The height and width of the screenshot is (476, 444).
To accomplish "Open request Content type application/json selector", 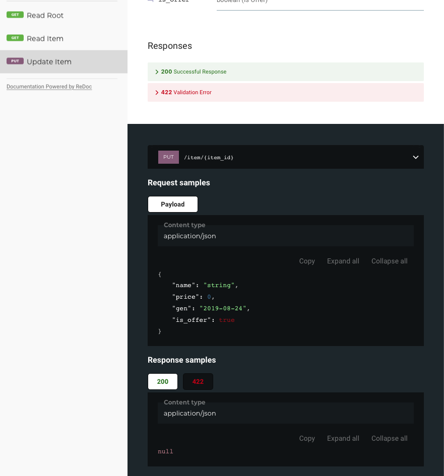I will (285, 236).
